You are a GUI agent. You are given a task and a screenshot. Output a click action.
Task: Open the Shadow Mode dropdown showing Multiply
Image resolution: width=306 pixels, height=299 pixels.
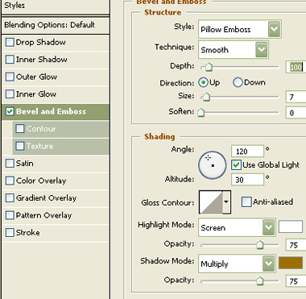click(x=237, y=264)
